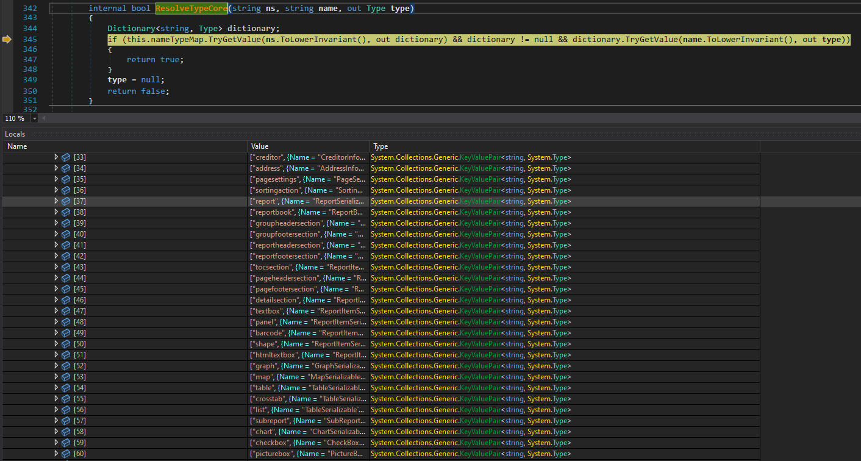Select the Locals panel title
This screenshot has height=461, width=861.
pos(15,134)
